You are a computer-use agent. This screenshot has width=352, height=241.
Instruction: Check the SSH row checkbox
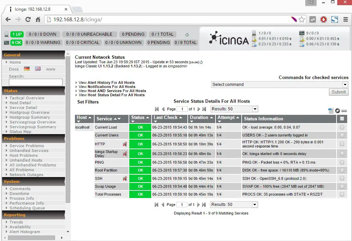point(342,178)
